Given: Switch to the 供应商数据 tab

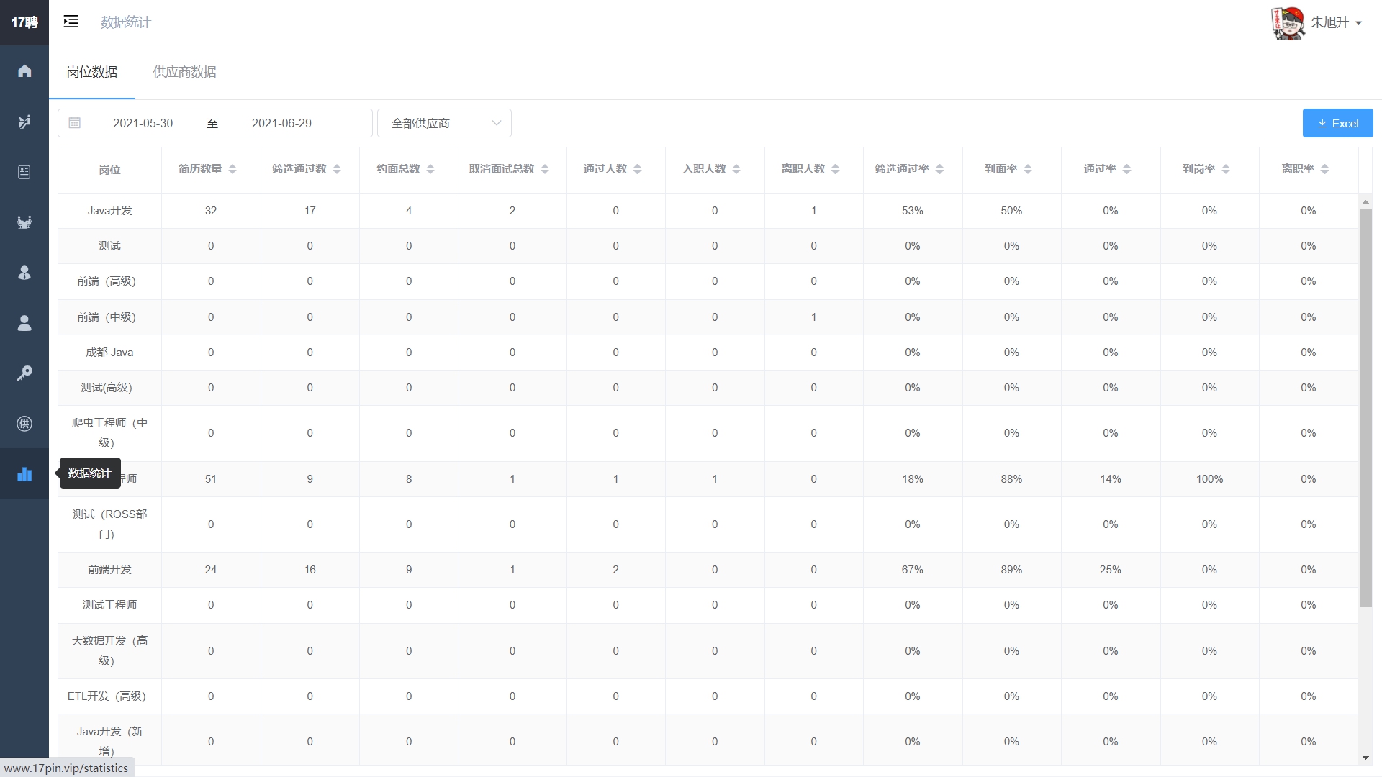Looking at the screenshot, I should 184,72.
